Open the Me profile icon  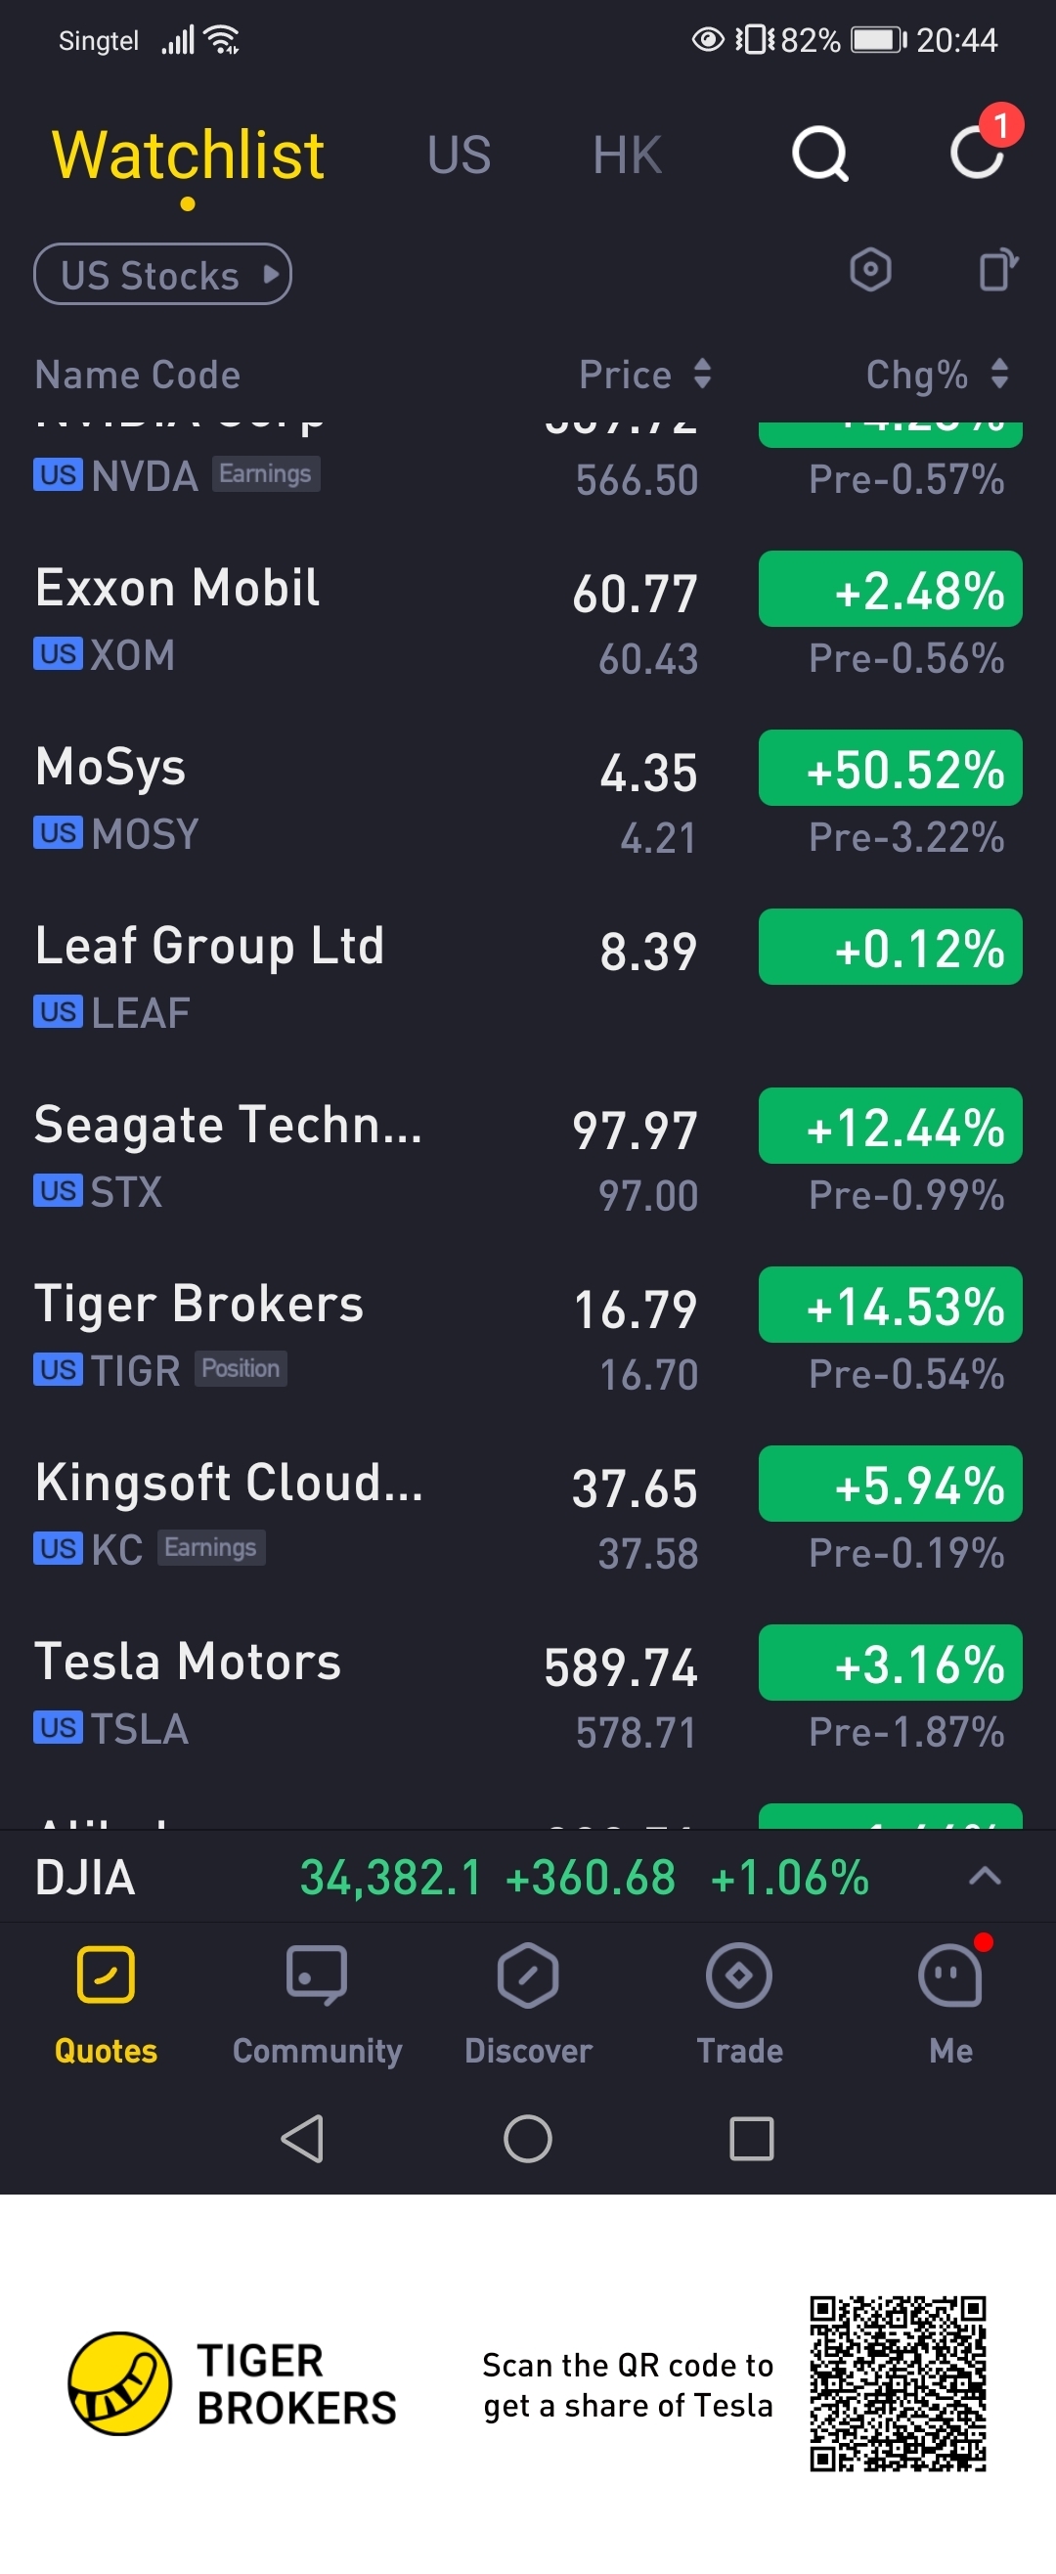[x=951, y=1975]
